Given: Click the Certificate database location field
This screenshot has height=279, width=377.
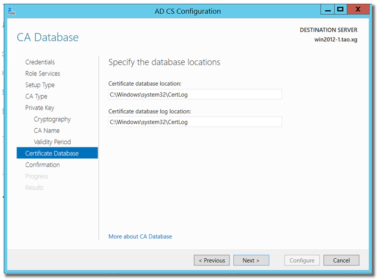Looking at the screenshot, I should coord(195,94).
